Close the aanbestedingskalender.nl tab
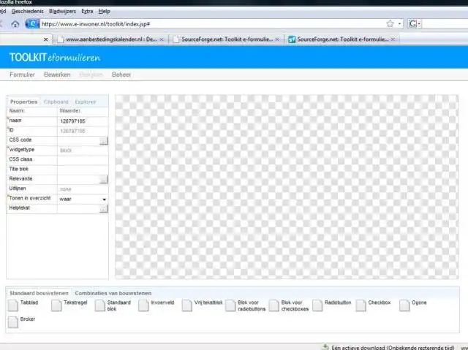Viewport: 468px width, 350px height. tap(162, 39)
